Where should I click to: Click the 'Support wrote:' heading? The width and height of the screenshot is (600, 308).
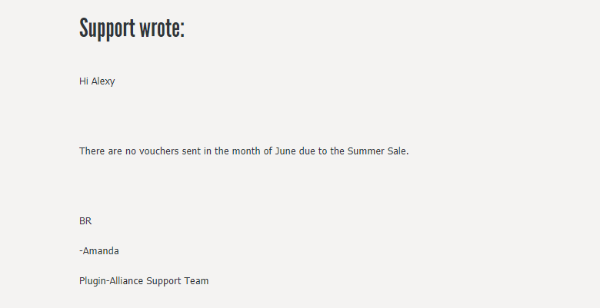[x=132, y=29]
